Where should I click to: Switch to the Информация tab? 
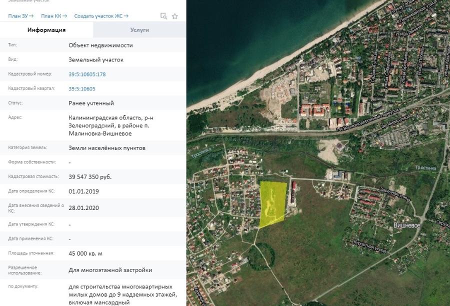point(46,30)
